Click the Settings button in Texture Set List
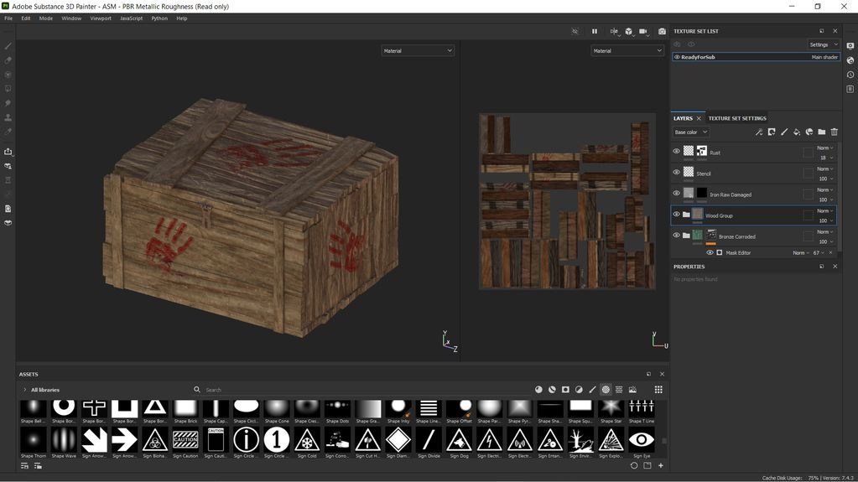The width and height of the screenshot is (858, 482). coord(822,44)
